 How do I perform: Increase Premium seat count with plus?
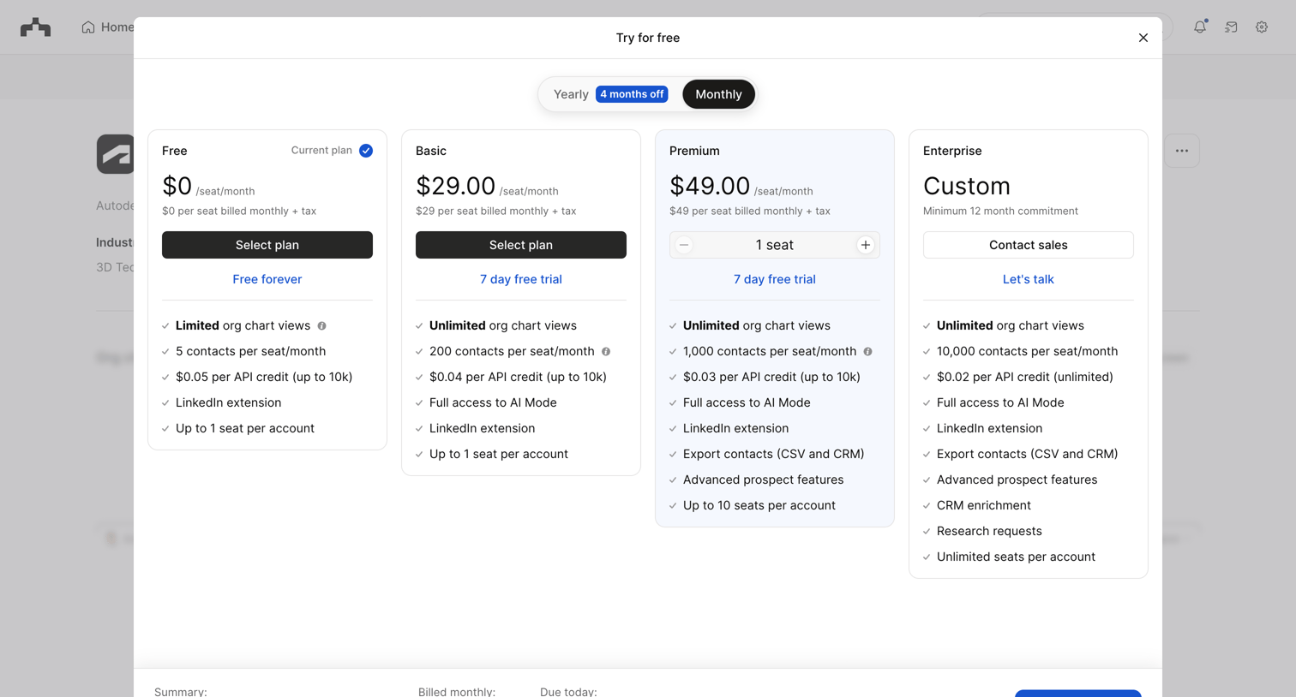(866, 245)
